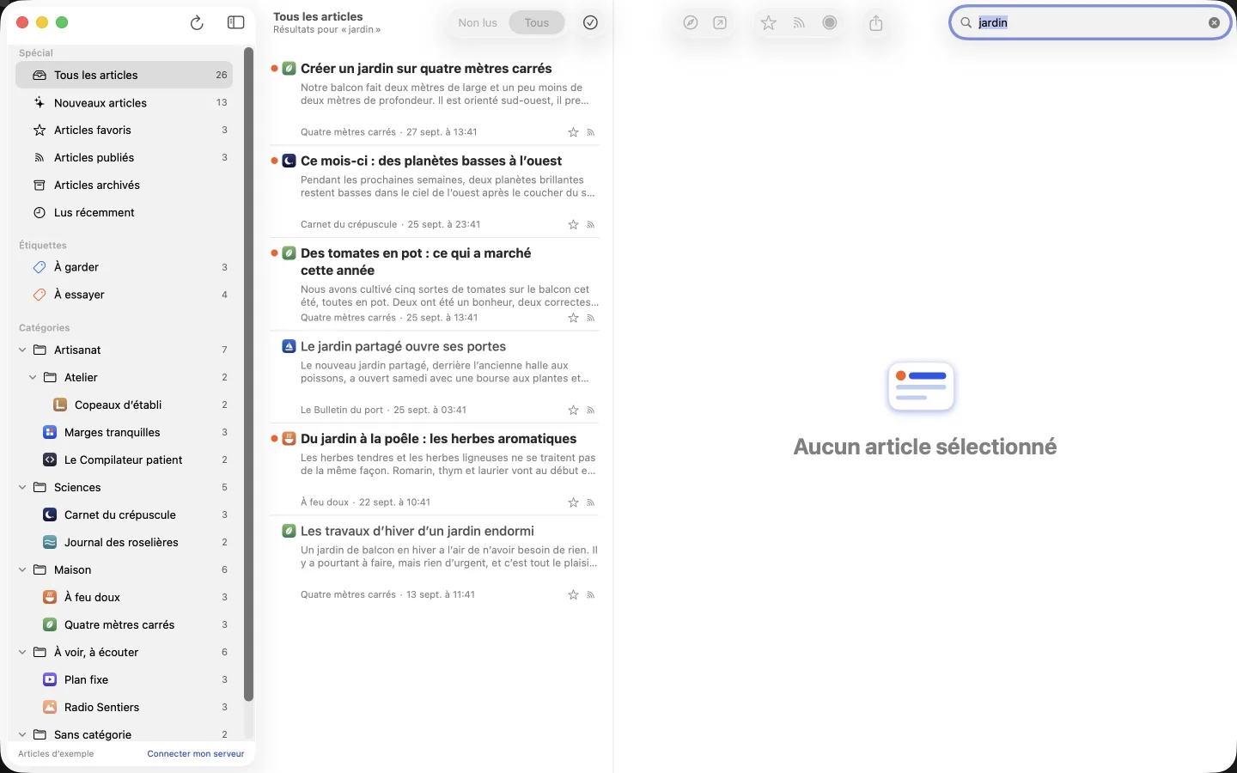Click the jardin search field
Viewport: 1237px width, 773px height.
coord(1089,23)
